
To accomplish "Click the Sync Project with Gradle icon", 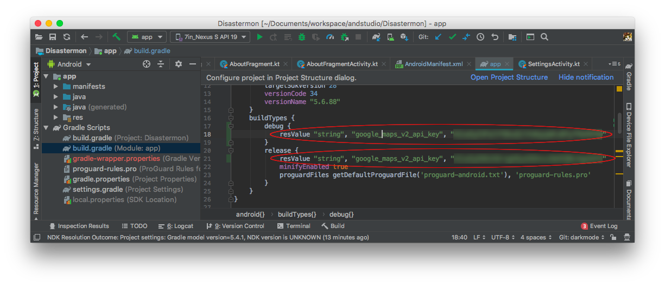I will (x=376, y=37).
